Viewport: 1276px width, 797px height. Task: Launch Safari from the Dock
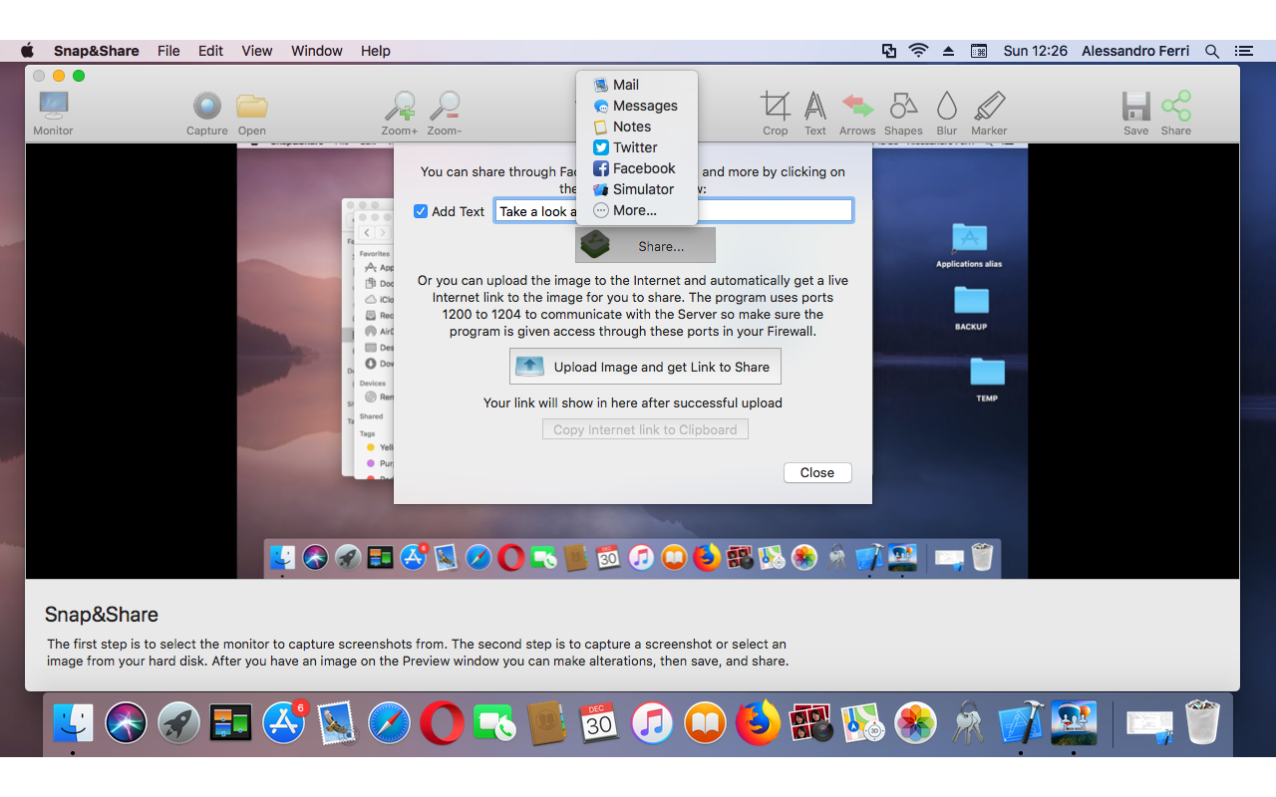click(x=389, y=723)
